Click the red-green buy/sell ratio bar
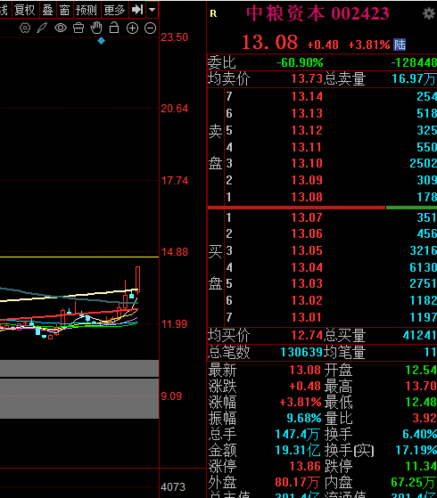Viewport: 437px width, 498px height. click(322, 208)
